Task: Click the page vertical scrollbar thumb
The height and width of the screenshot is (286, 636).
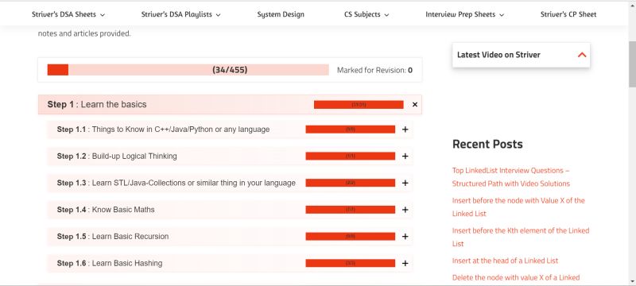Action: (632, 64)
